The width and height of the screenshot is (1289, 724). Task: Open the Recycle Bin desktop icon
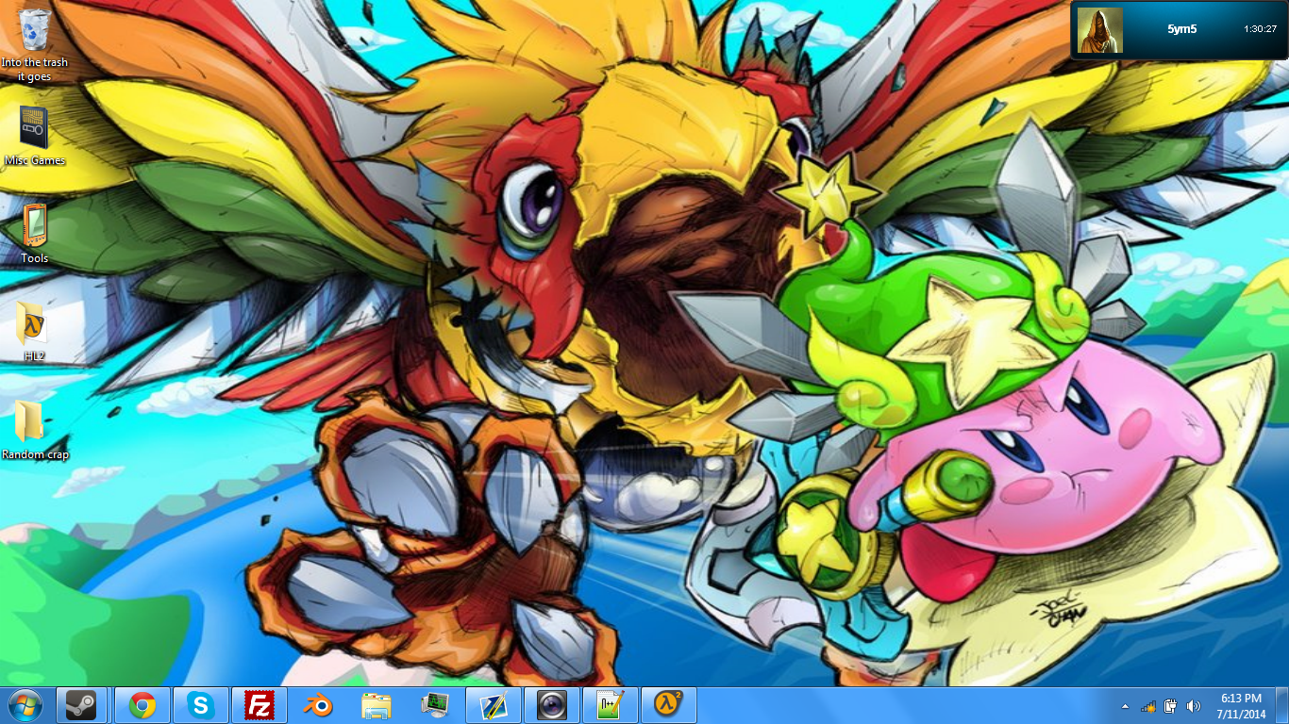coord(35,29)
